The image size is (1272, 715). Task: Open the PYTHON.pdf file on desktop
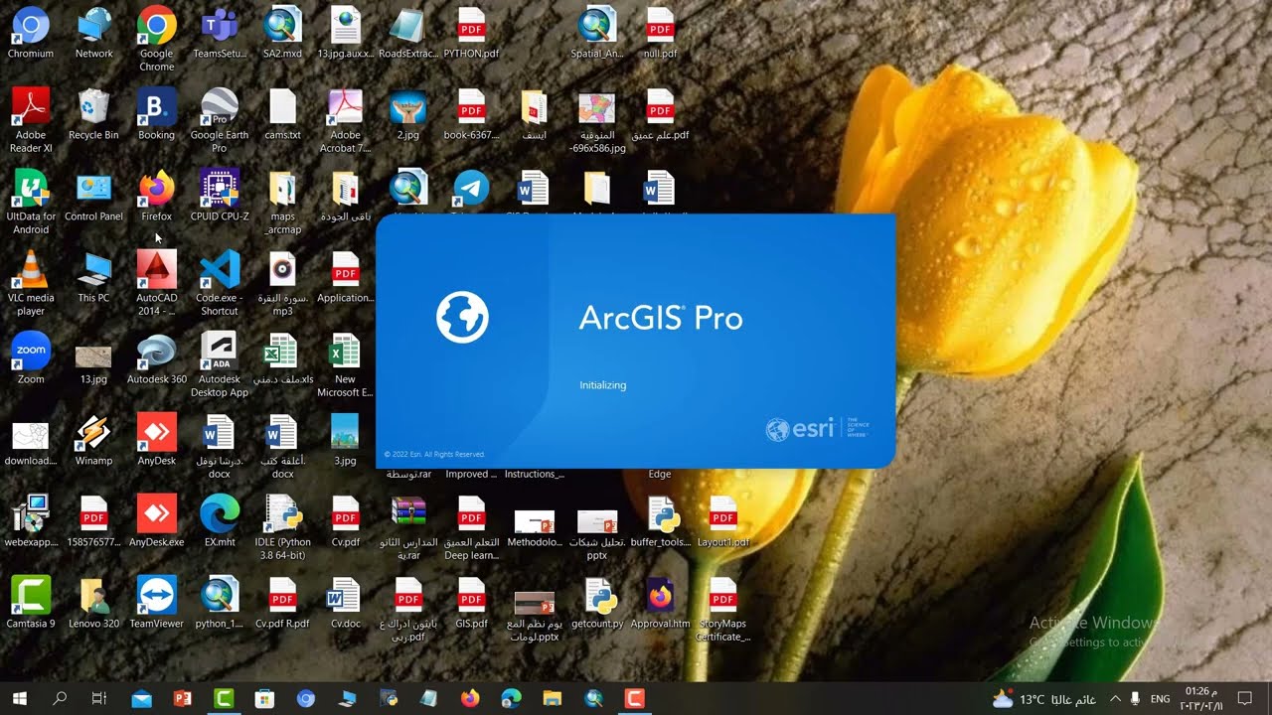(471, 33)
